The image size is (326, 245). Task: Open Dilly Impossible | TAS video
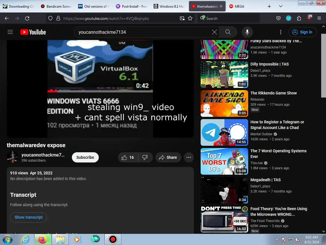pos(269,64)
